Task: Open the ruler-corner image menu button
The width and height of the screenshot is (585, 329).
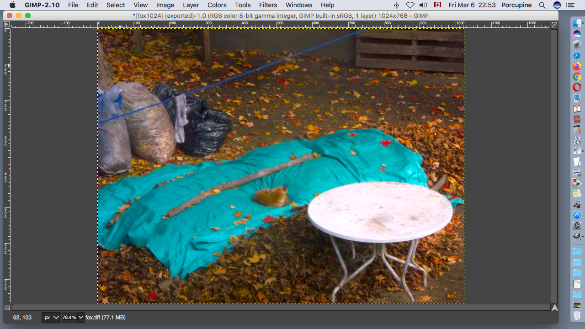Action: pos(6,24)
